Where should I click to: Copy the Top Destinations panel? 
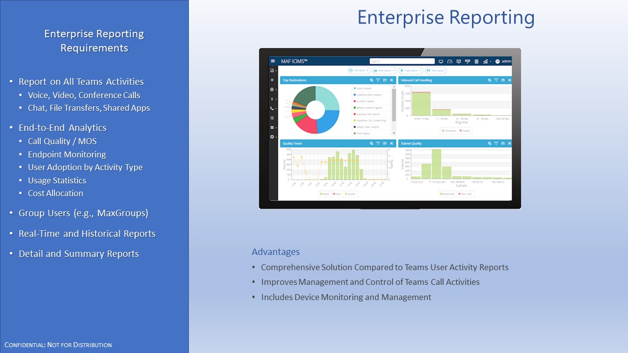(x=371, y=80)
